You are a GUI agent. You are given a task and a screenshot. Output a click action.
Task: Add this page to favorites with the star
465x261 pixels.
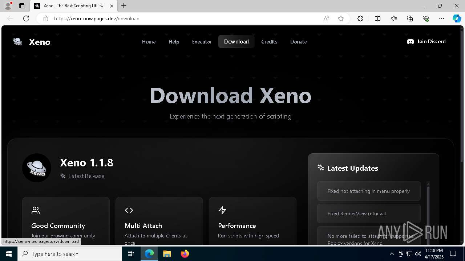pyautogui.click(x=341, y=18)
